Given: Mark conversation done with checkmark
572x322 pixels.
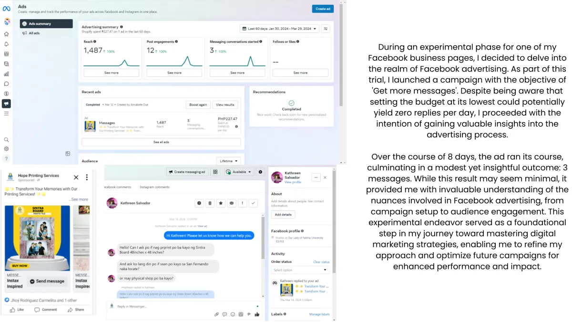Looking at the screenshot, I should [x=253, y=203].
